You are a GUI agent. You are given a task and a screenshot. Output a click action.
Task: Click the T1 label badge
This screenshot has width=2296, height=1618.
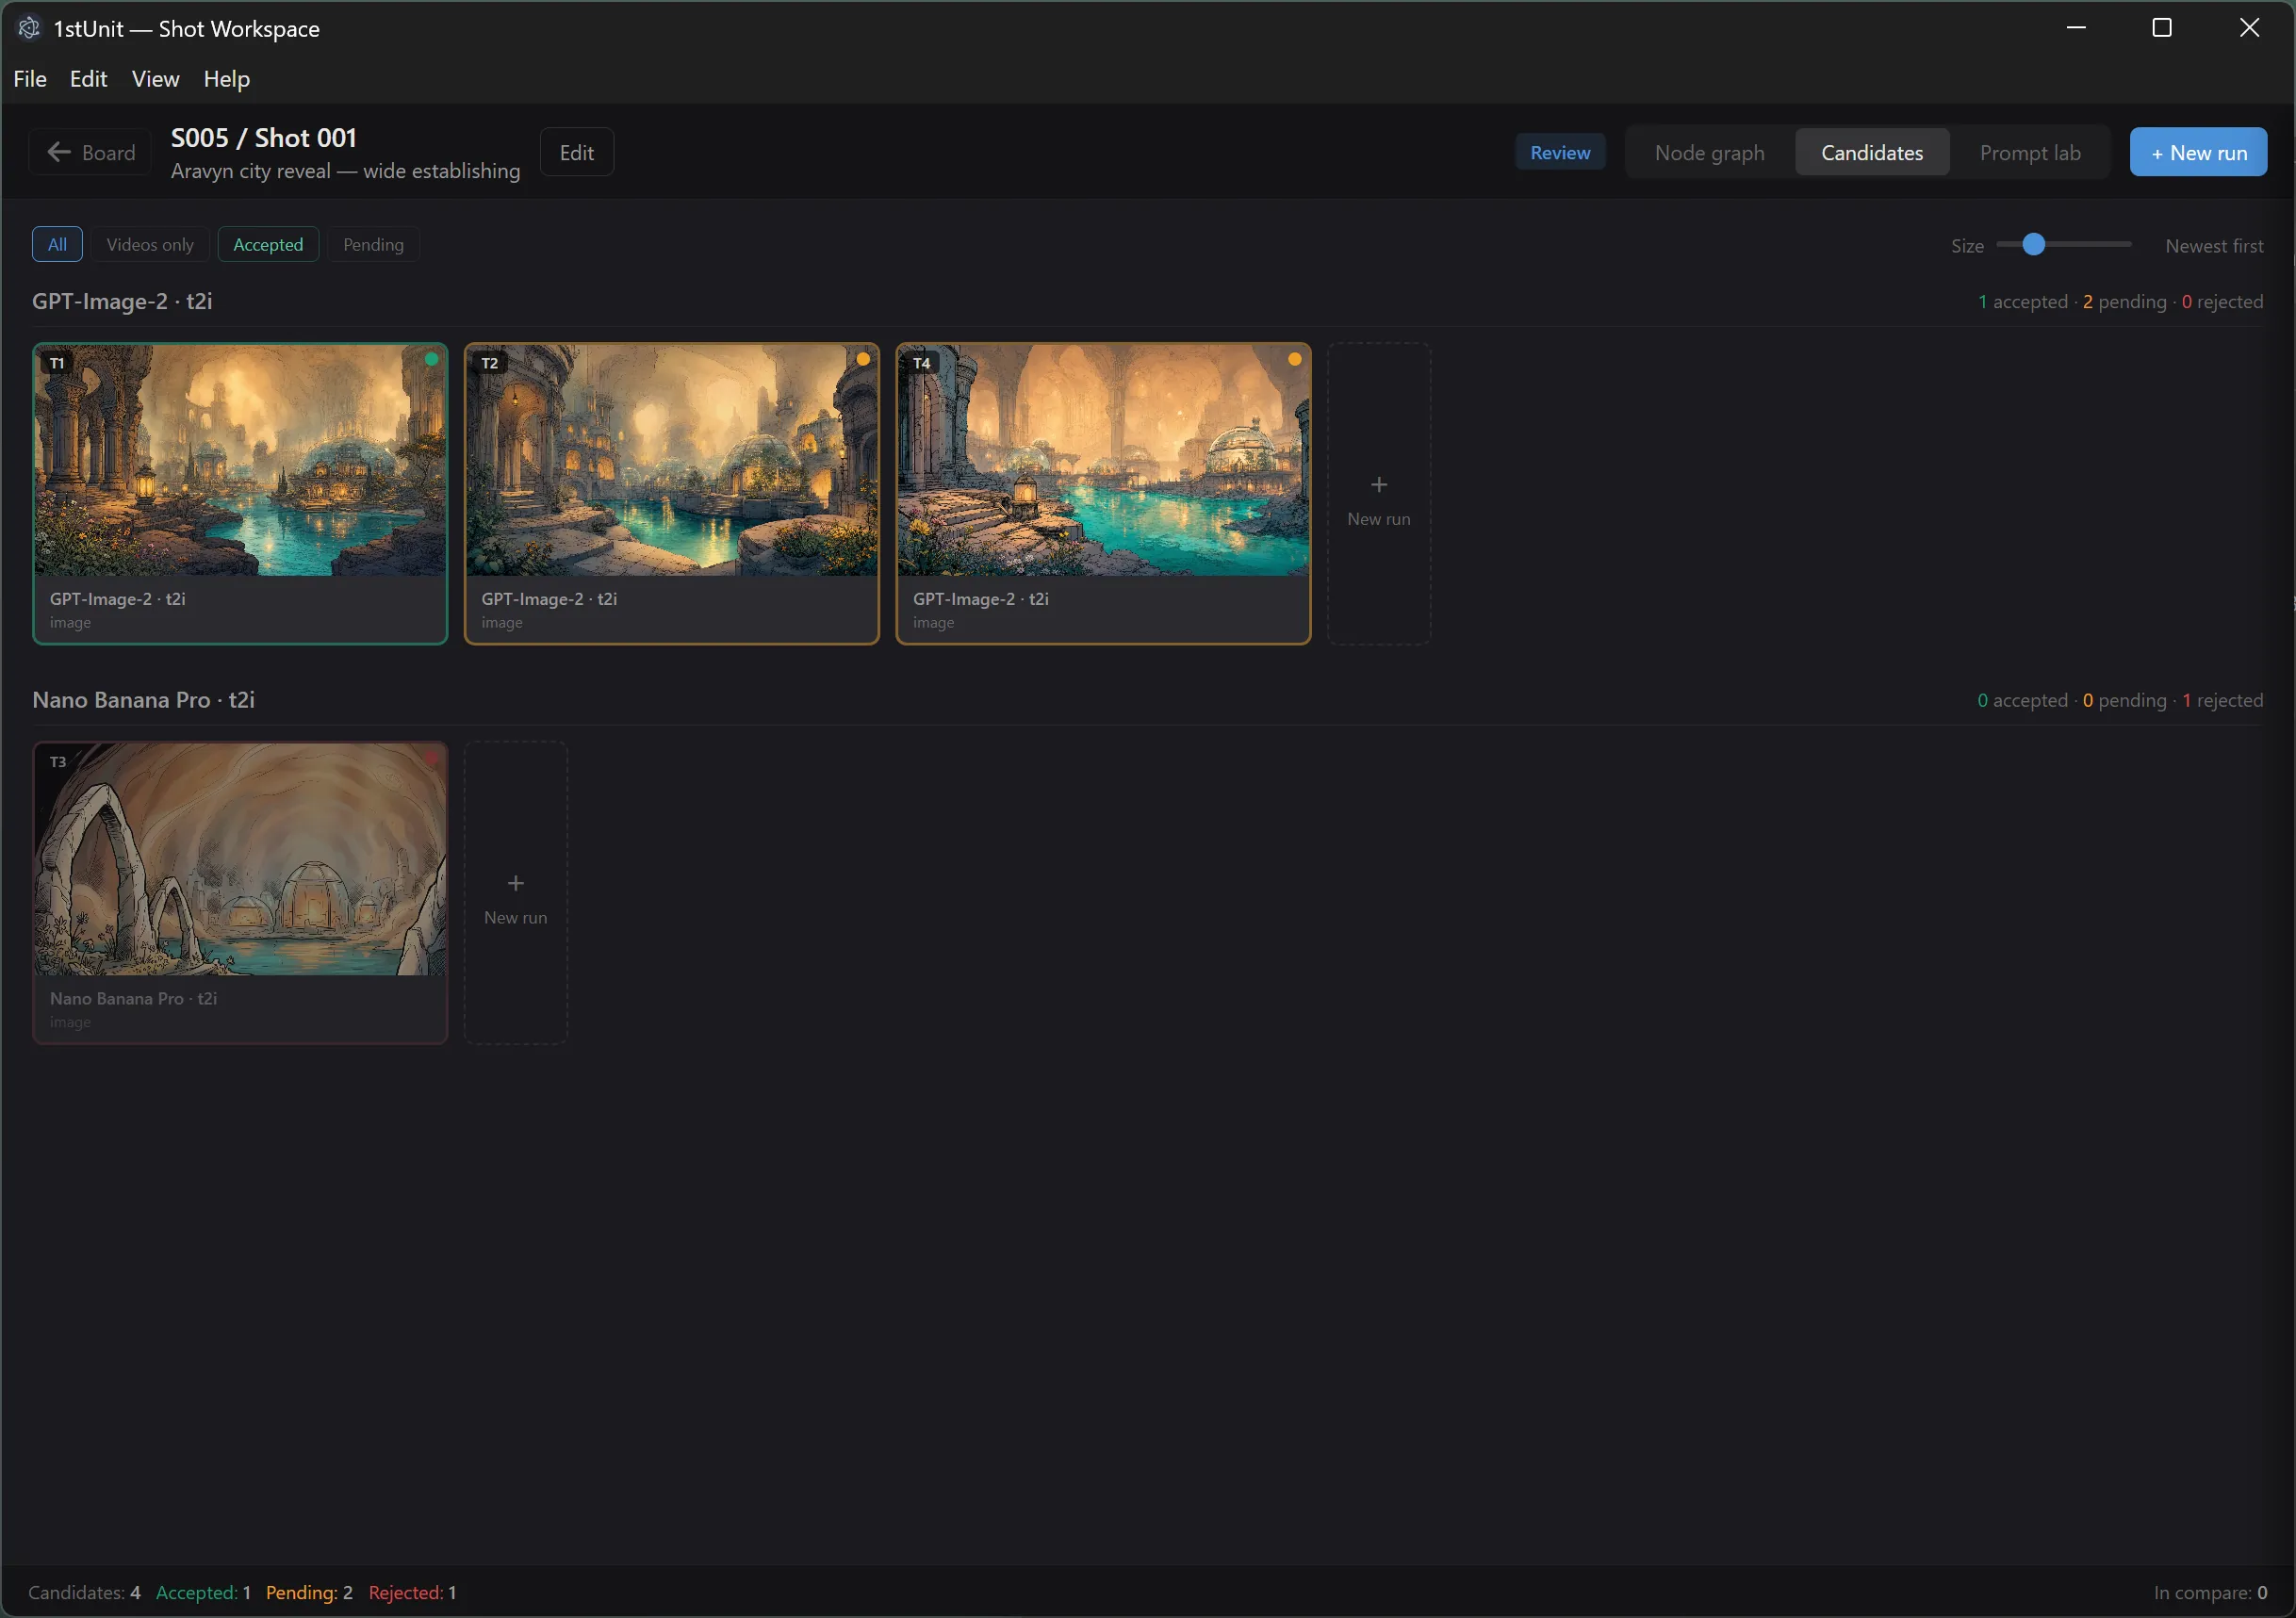pyautogui.click(x=57, y=363)
